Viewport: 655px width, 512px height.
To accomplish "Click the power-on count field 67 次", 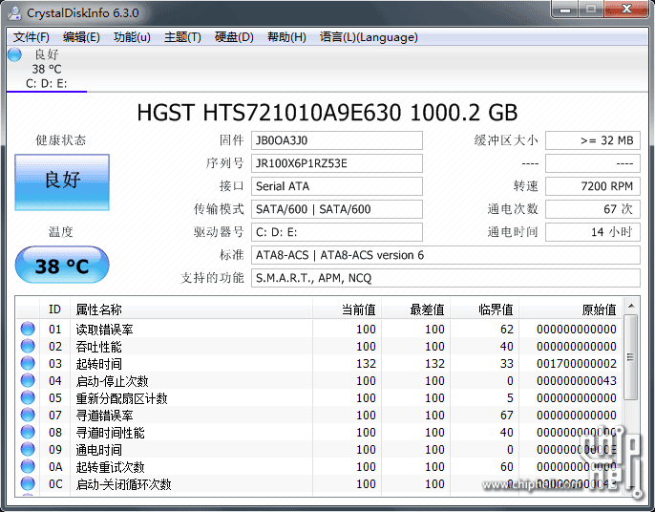I will (593, 209).
